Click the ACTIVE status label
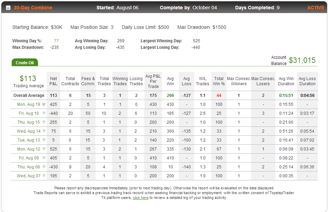328x212 pixels. 316,8
